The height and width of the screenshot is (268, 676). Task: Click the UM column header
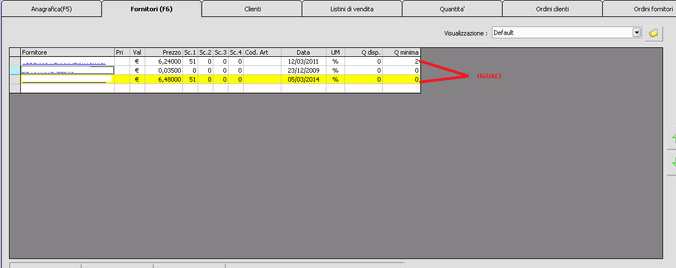[x=335, y=52]
